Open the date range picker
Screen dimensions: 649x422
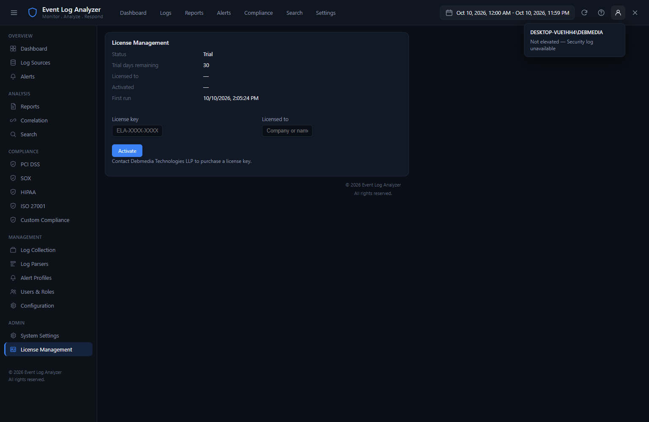507,13
